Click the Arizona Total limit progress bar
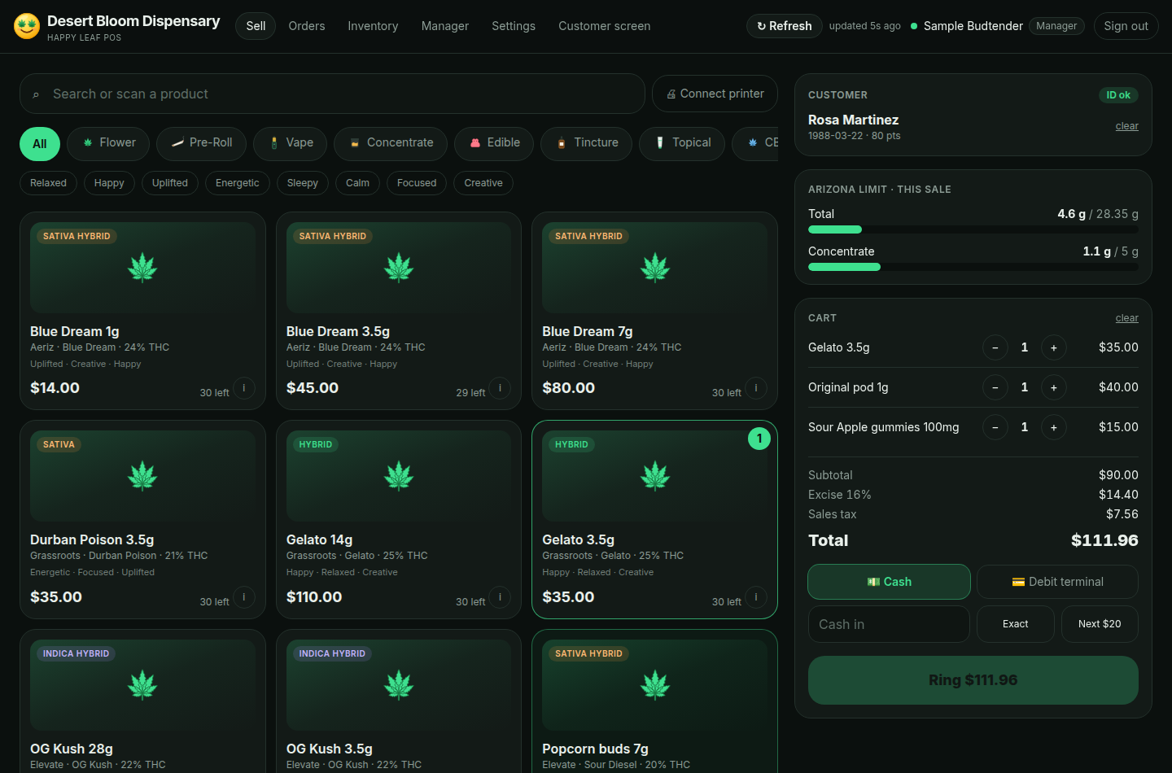 [x=973, y=229]
